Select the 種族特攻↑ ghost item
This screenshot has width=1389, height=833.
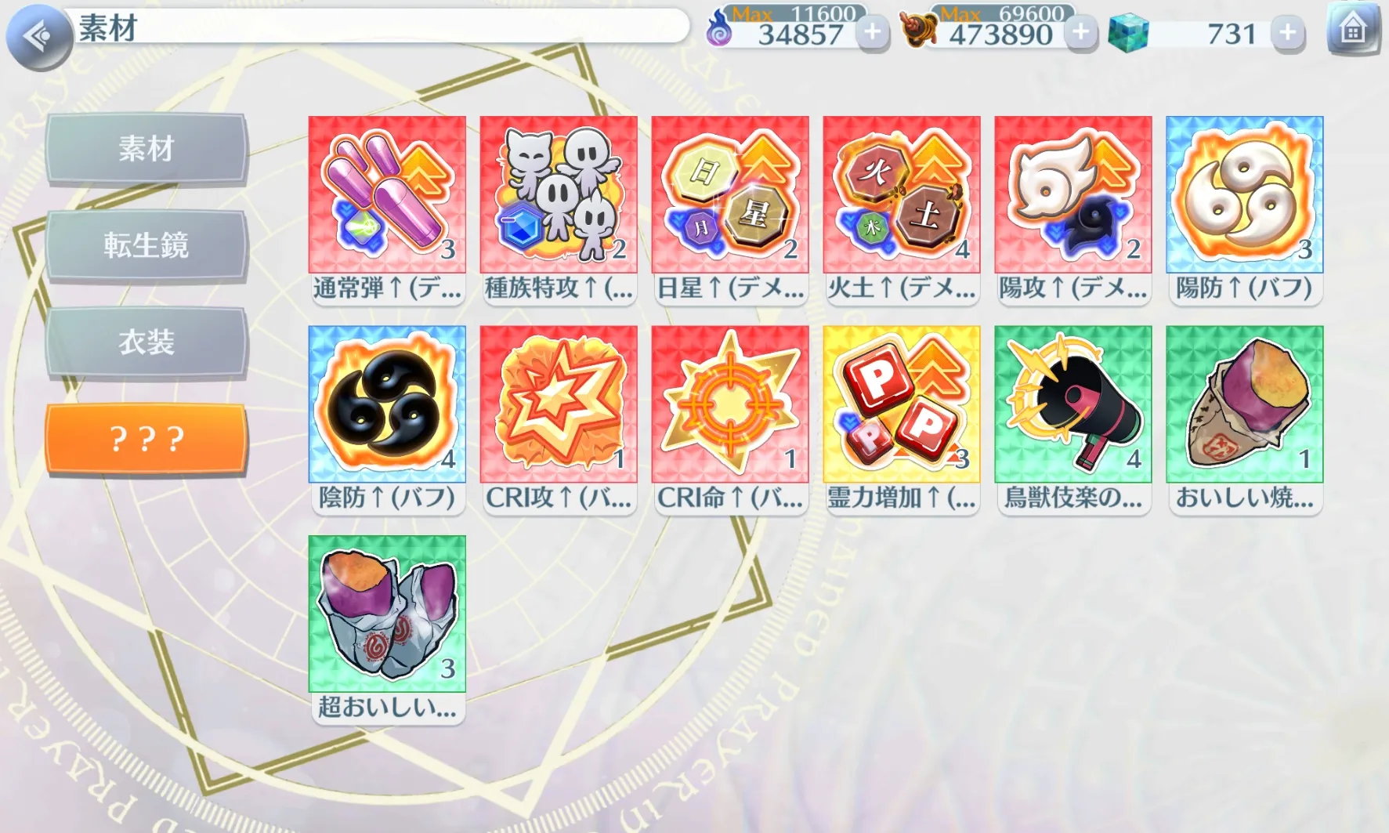click(559, 210)
